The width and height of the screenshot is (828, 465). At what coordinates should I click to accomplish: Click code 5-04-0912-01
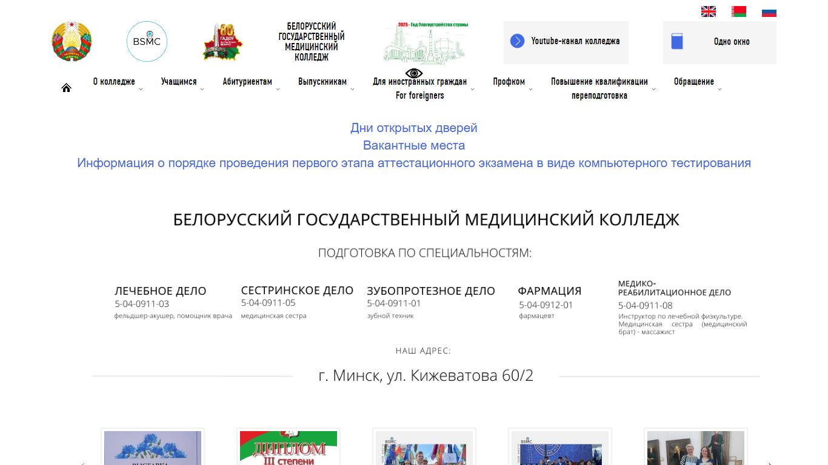[546, 305]
